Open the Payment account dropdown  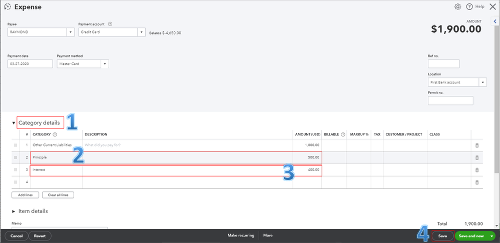click(x=142, y=32)
